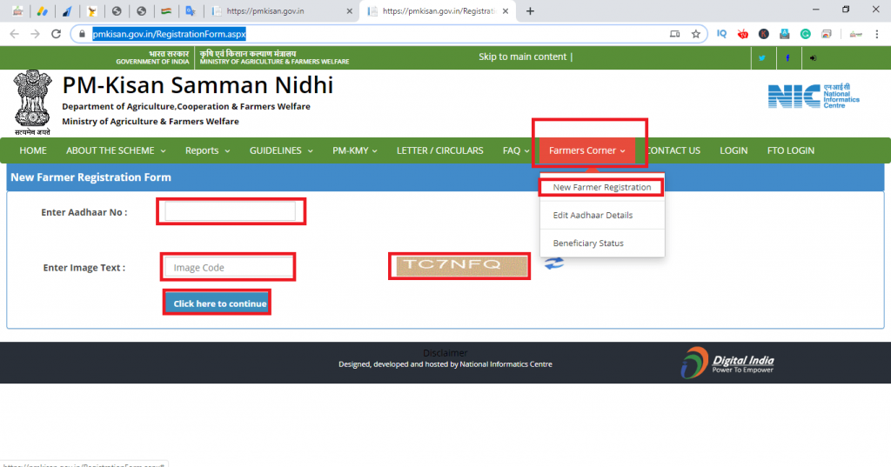891x467 pixels.
Task: Open the green Grammarly extension icon
Action: pyautogui.click(x=805, y=34)
